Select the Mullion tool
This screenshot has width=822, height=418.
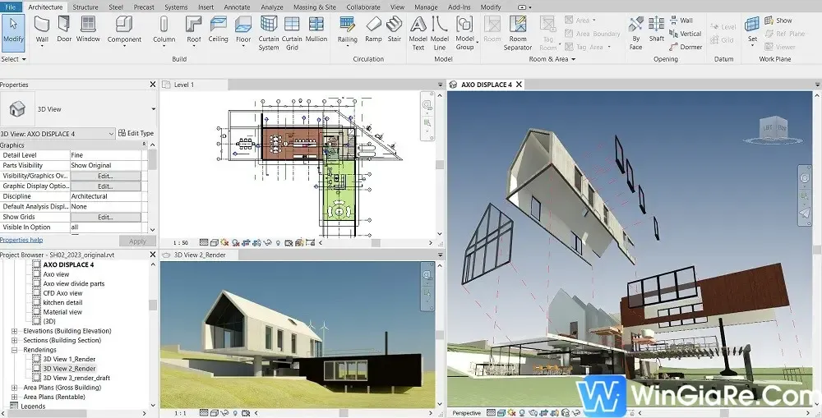(x=316, y=29)
